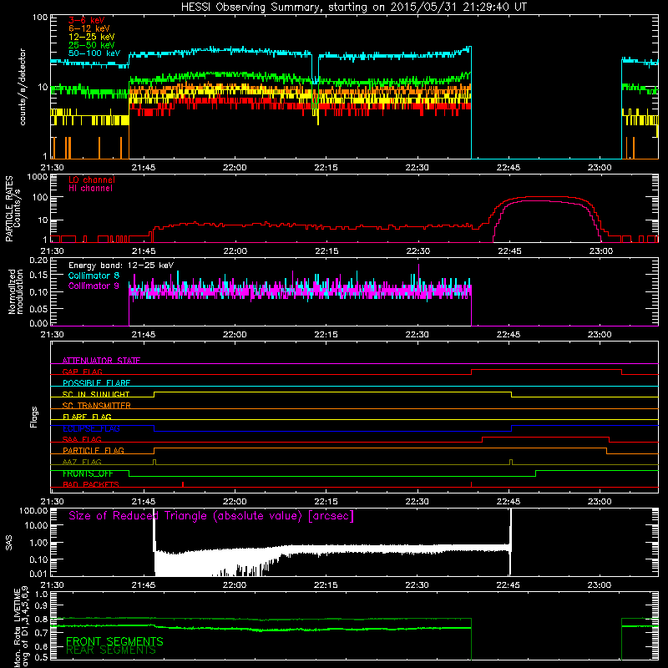Click the 0.7 value on the livetime axis
The image size is (668, 668).
41,633
